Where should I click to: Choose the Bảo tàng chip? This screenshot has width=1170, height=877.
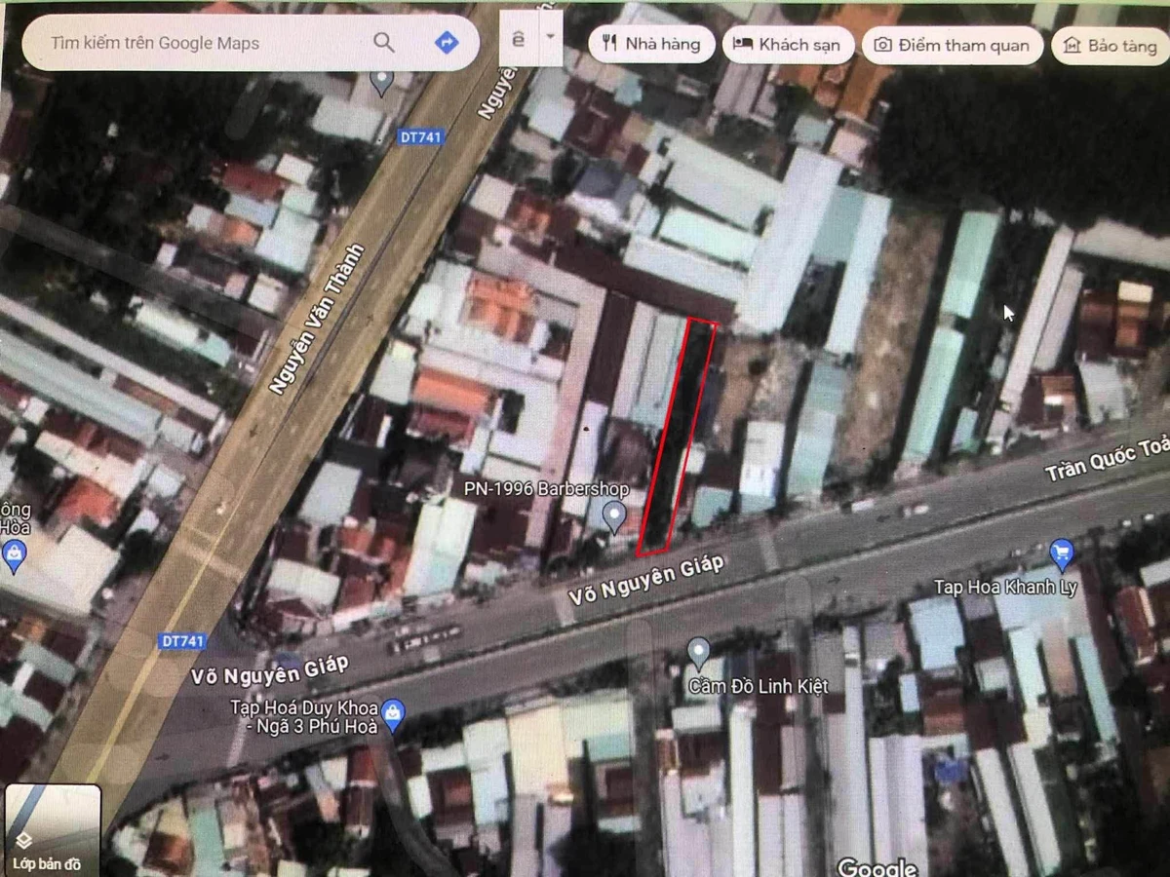[1111, 46]
